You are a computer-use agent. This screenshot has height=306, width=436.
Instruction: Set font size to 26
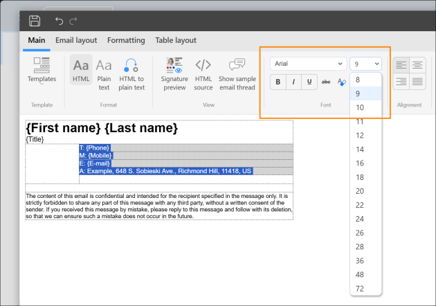(x=365, y=233)
